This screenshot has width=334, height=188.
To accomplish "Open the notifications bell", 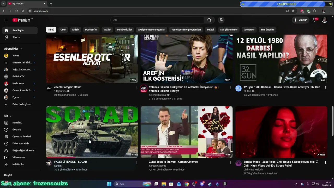I will coord(314,20).
